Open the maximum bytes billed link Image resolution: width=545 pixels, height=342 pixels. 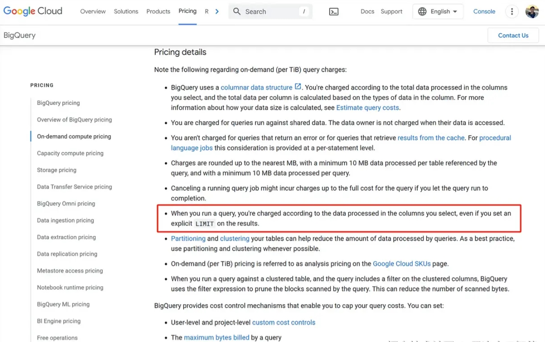pyautogui.click(x=217, y=337)
